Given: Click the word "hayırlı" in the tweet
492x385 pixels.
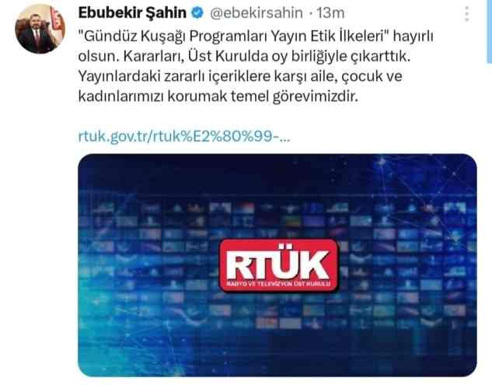Looking at the screenshot, I should (x=413, y=36).
